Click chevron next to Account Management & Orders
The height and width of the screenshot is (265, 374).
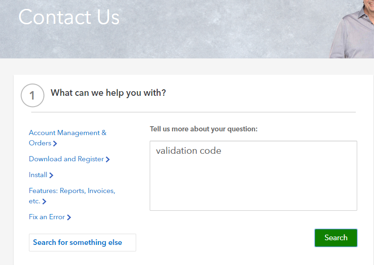pyautogui.click(x=55, y=143)
